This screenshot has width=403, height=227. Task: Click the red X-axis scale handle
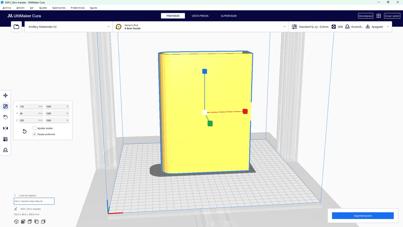(245, 111)
